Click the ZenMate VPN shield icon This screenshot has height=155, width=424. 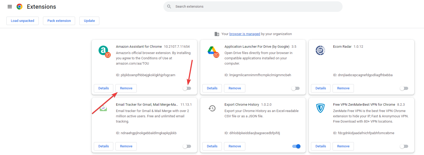coord(320,108)
